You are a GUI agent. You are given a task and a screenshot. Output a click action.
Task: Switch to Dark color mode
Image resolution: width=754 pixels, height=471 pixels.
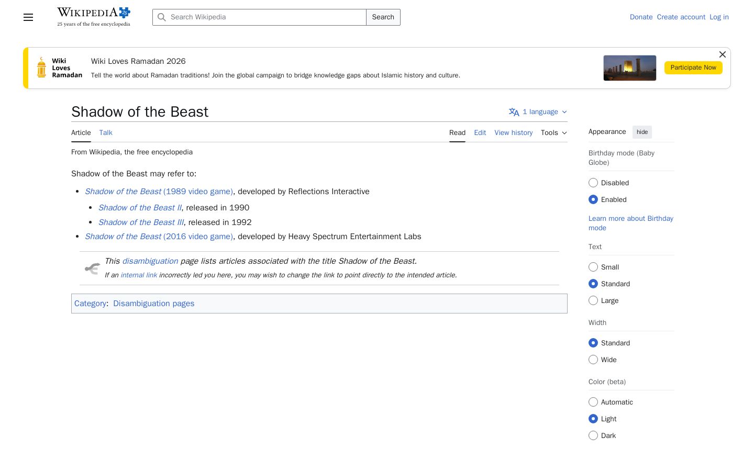(593, 435)
